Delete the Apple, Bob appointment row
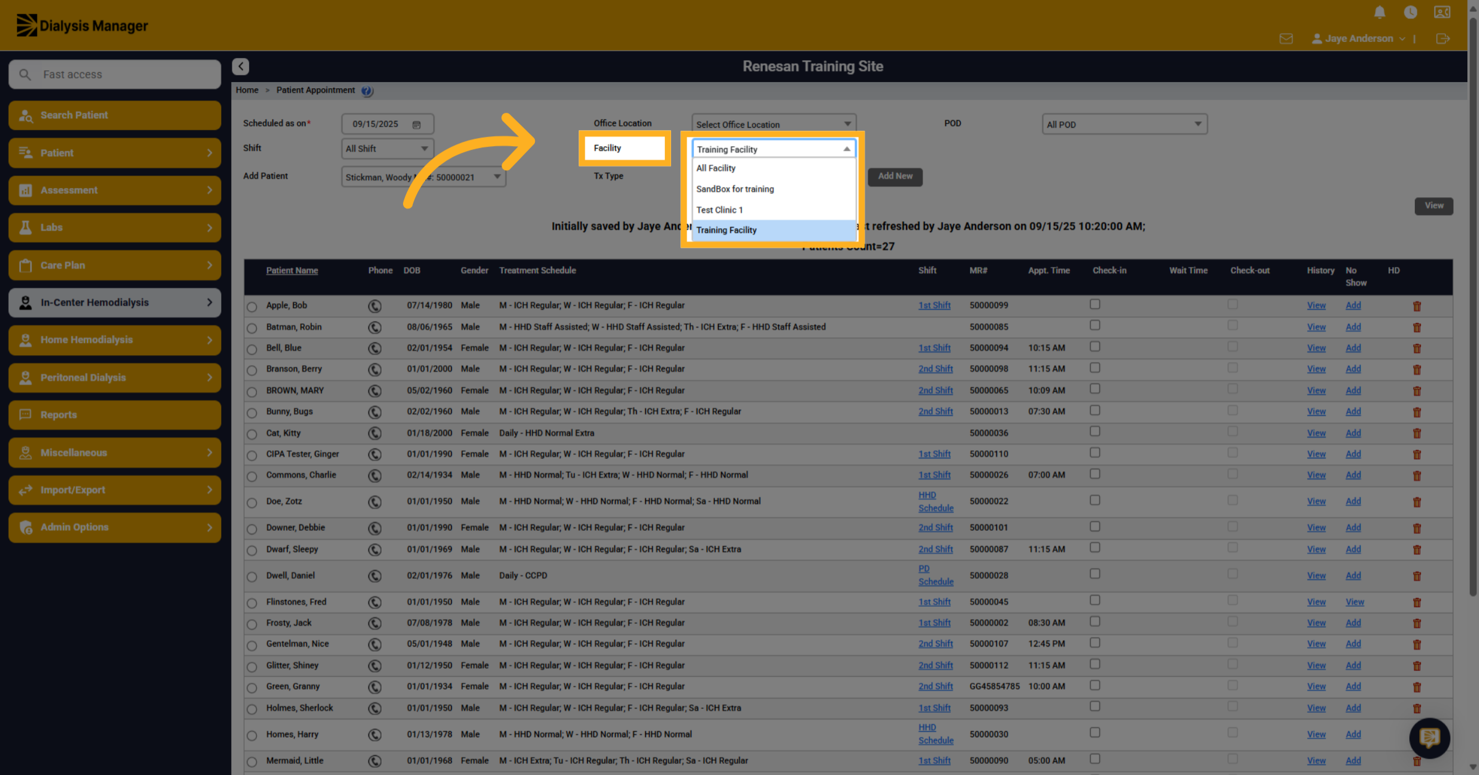This screenshot has height=775, width=1479. (x=1417, y=306)
